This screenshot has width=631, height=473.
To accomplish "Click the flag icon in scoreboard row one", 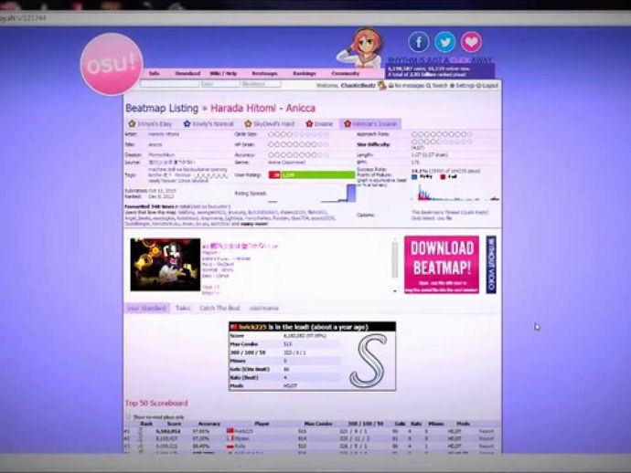I will point(230,431).
